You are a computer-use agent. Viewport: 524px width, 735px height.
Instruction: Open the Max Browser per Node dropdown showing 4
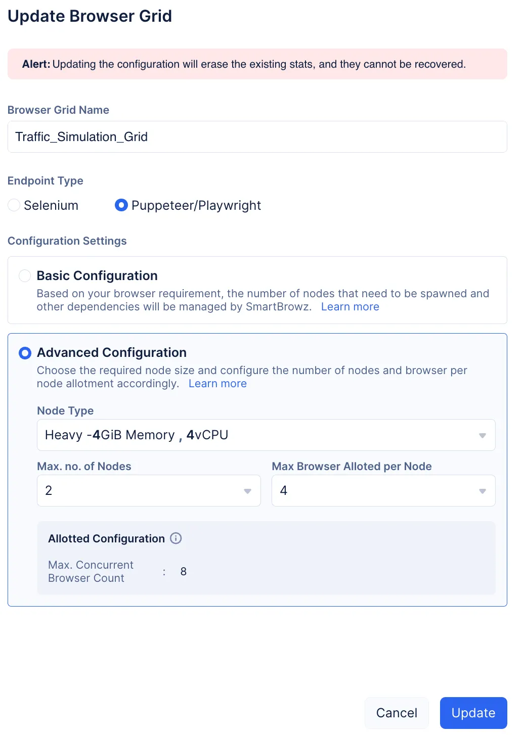click(374, 491)
